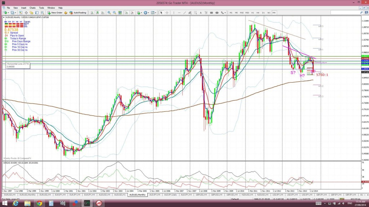Screen dimensions: 369x207
Task: Expand the indicators list dropdown
Action: pyautogui.click(x=139, y=13)
